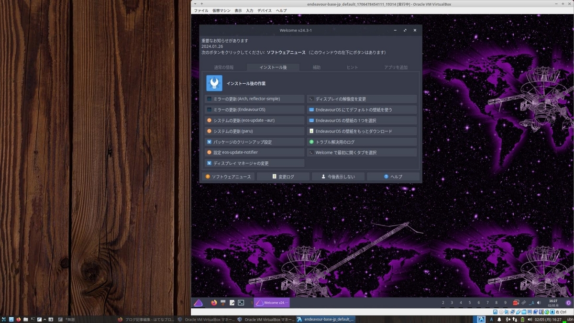Open パッケージのクリーンアップ設定

(x=254, y=142)
